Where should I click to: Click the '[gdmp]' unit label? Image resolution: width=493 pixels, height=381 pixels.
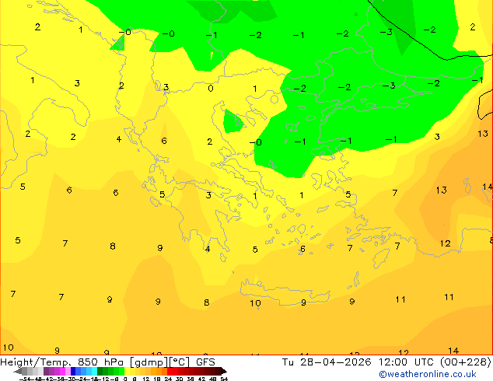(149, 362)
